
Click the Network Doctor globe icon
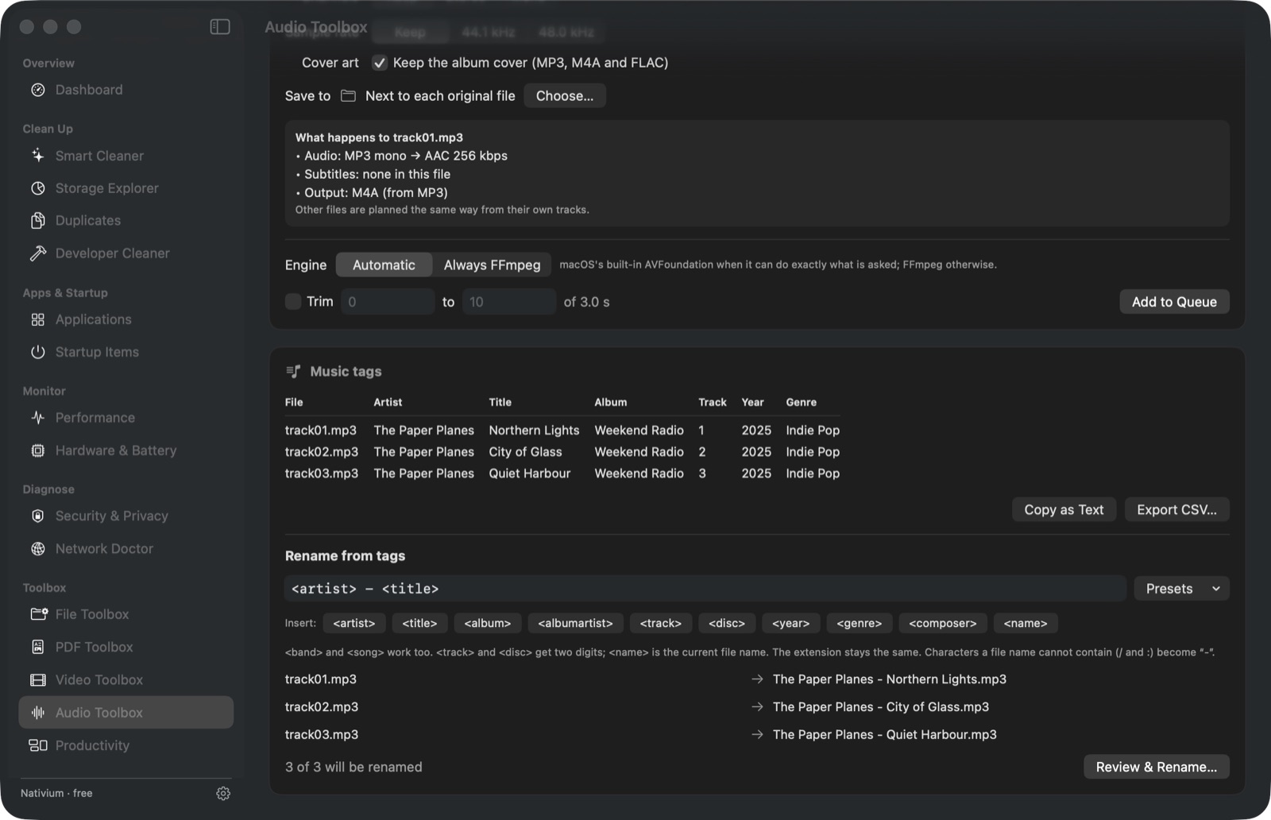38,549
